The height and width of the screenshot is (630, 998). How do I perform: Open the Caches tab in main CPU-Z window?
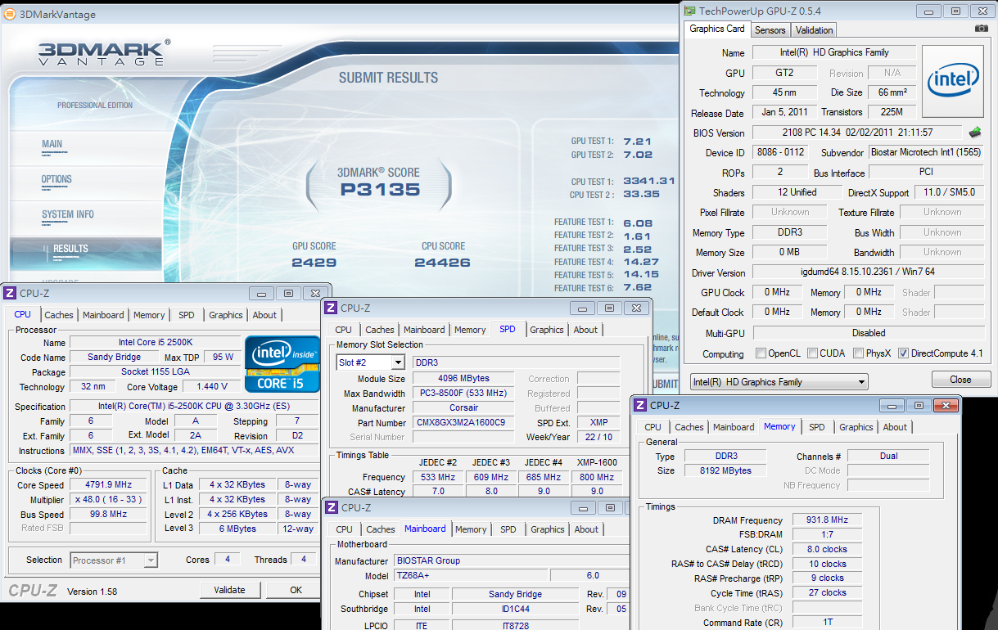pyautogui.click(x=59, y=315)
